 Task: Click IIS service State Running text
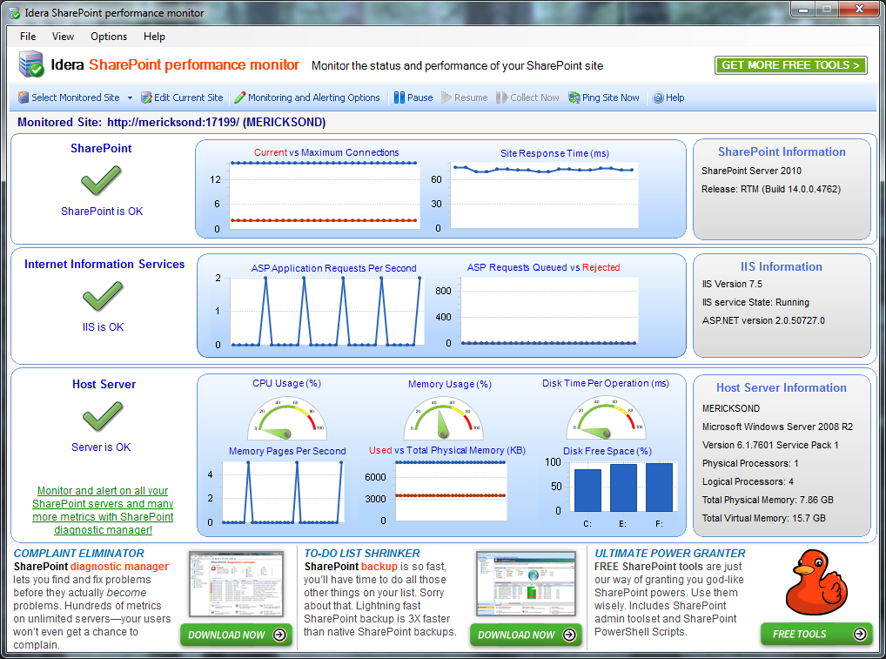coord(755,302)
